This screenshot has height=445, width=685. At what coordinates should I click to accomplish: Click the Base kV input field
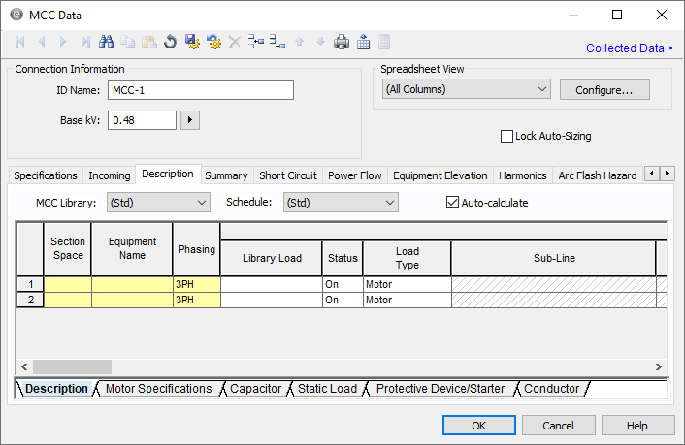[x=142, y=120]
